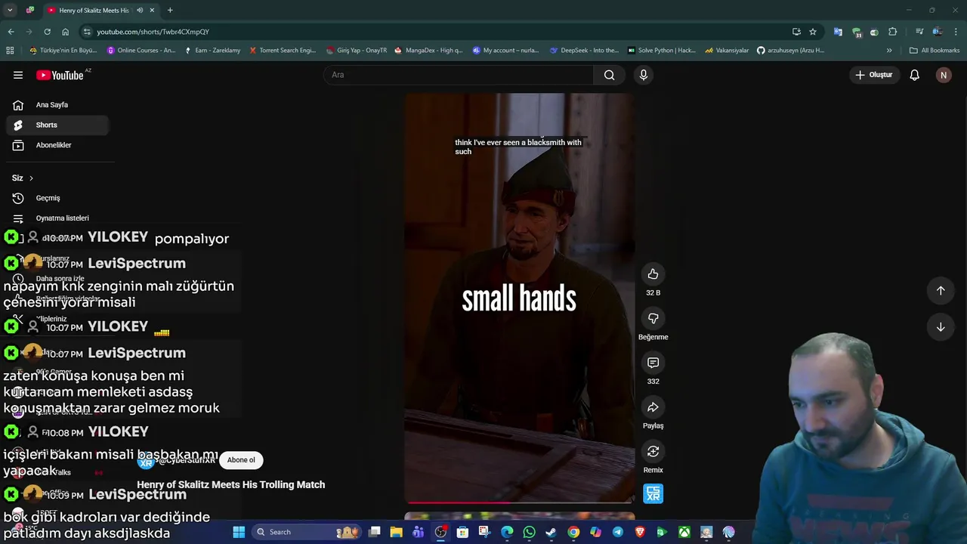Open MangaDex bookmark
Screen dimensions: 967x544
[428, 51]
